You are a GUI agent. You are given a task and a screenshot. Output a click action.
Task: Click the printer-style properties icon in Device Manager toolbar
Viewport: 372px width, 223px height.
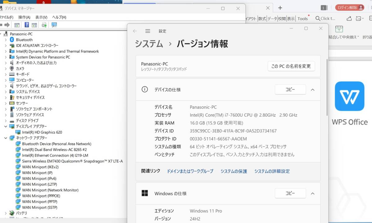[44, 25]
